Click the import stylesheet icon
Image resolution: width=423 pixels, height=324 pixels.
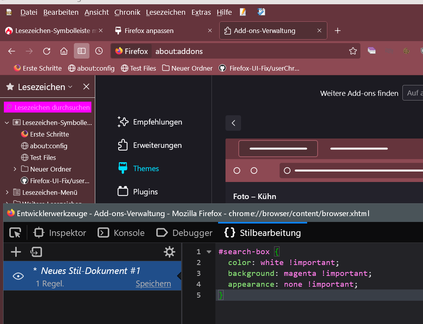[x=36, y=252]
